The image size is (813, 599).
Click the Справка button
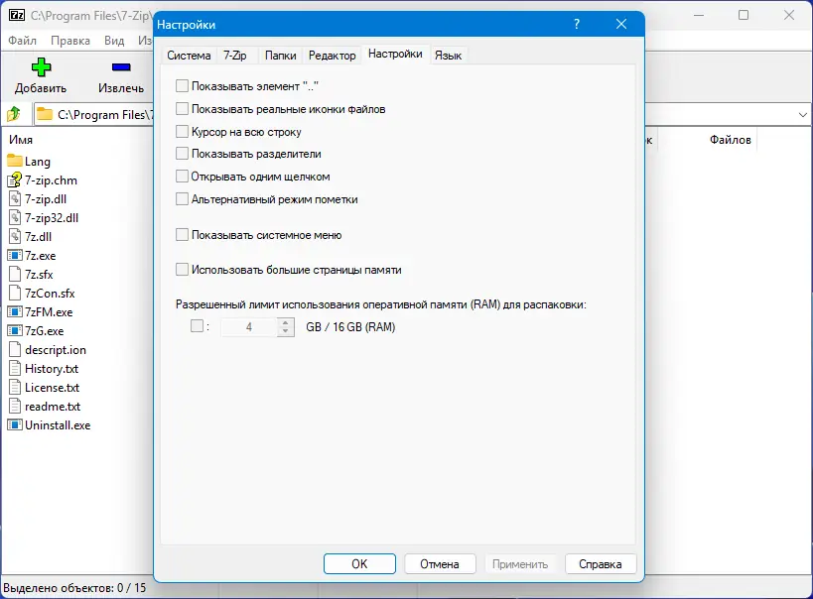tap(601, 563)
